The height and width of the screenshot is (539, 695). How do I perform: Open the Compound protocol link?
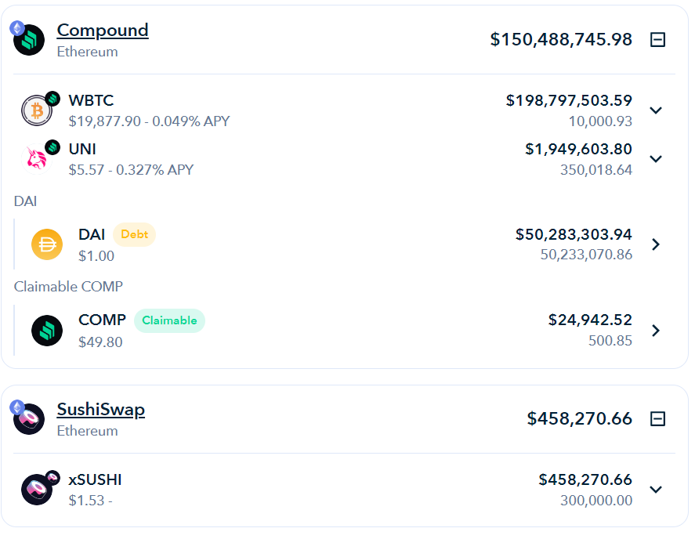(x=103, y=30)
